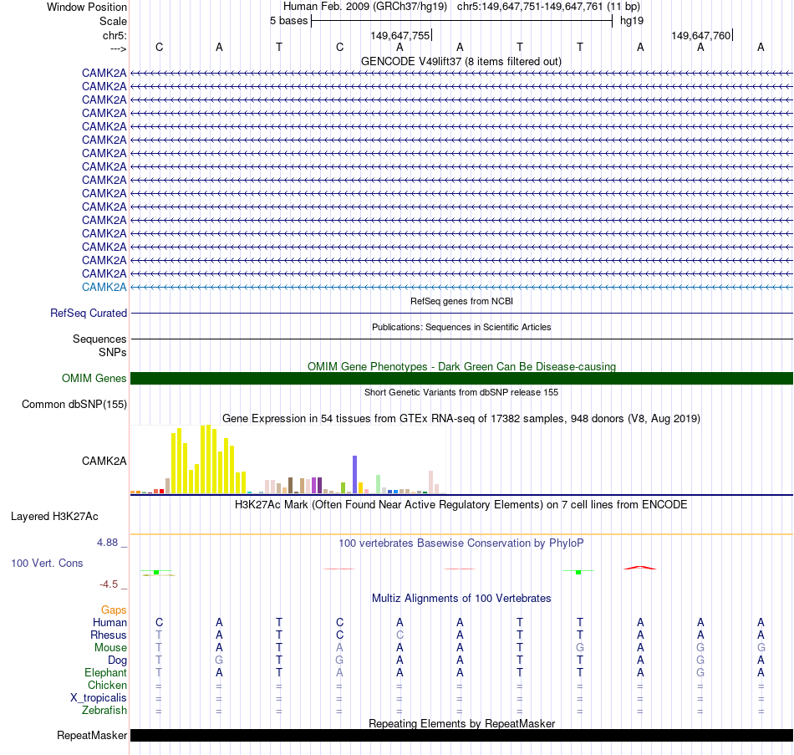Viewport: 794px width, 755px height.
Task: Click the Scale label
Action: (113, 21)
